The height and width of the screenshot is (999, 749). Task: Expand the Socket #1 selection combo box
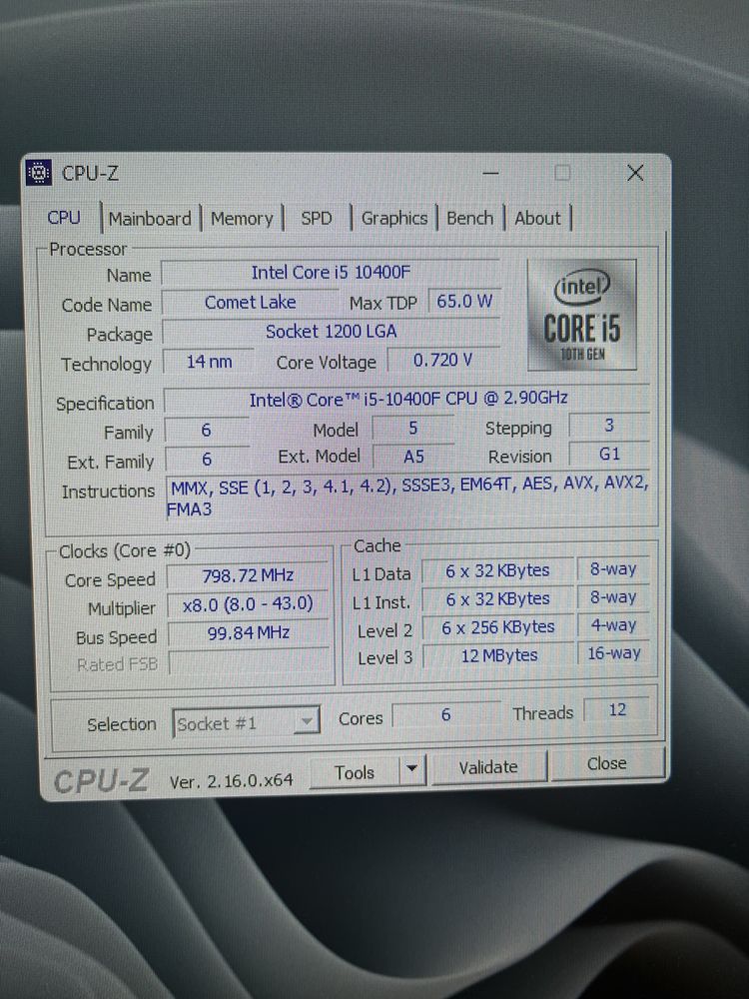coord(246,722)
